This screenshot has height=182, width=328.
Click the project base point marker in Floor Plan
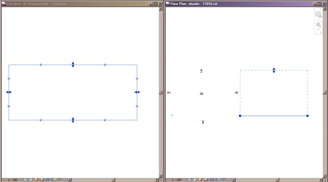click(x=172, y=115)
